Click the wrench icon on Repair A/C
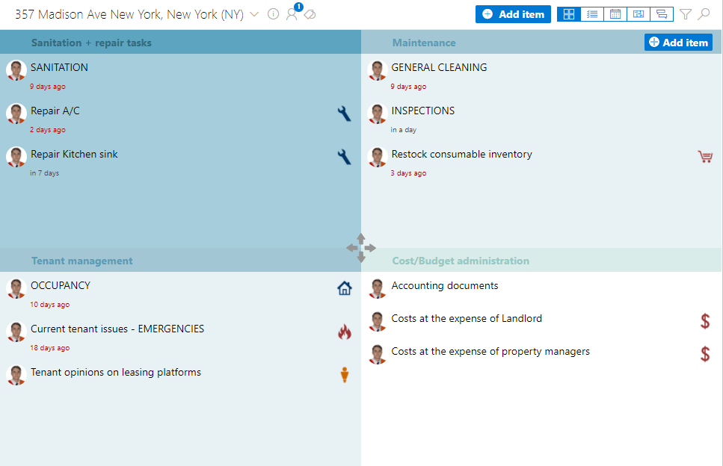Viewport: 723px width, 466px height. click(x=344, y=114)
